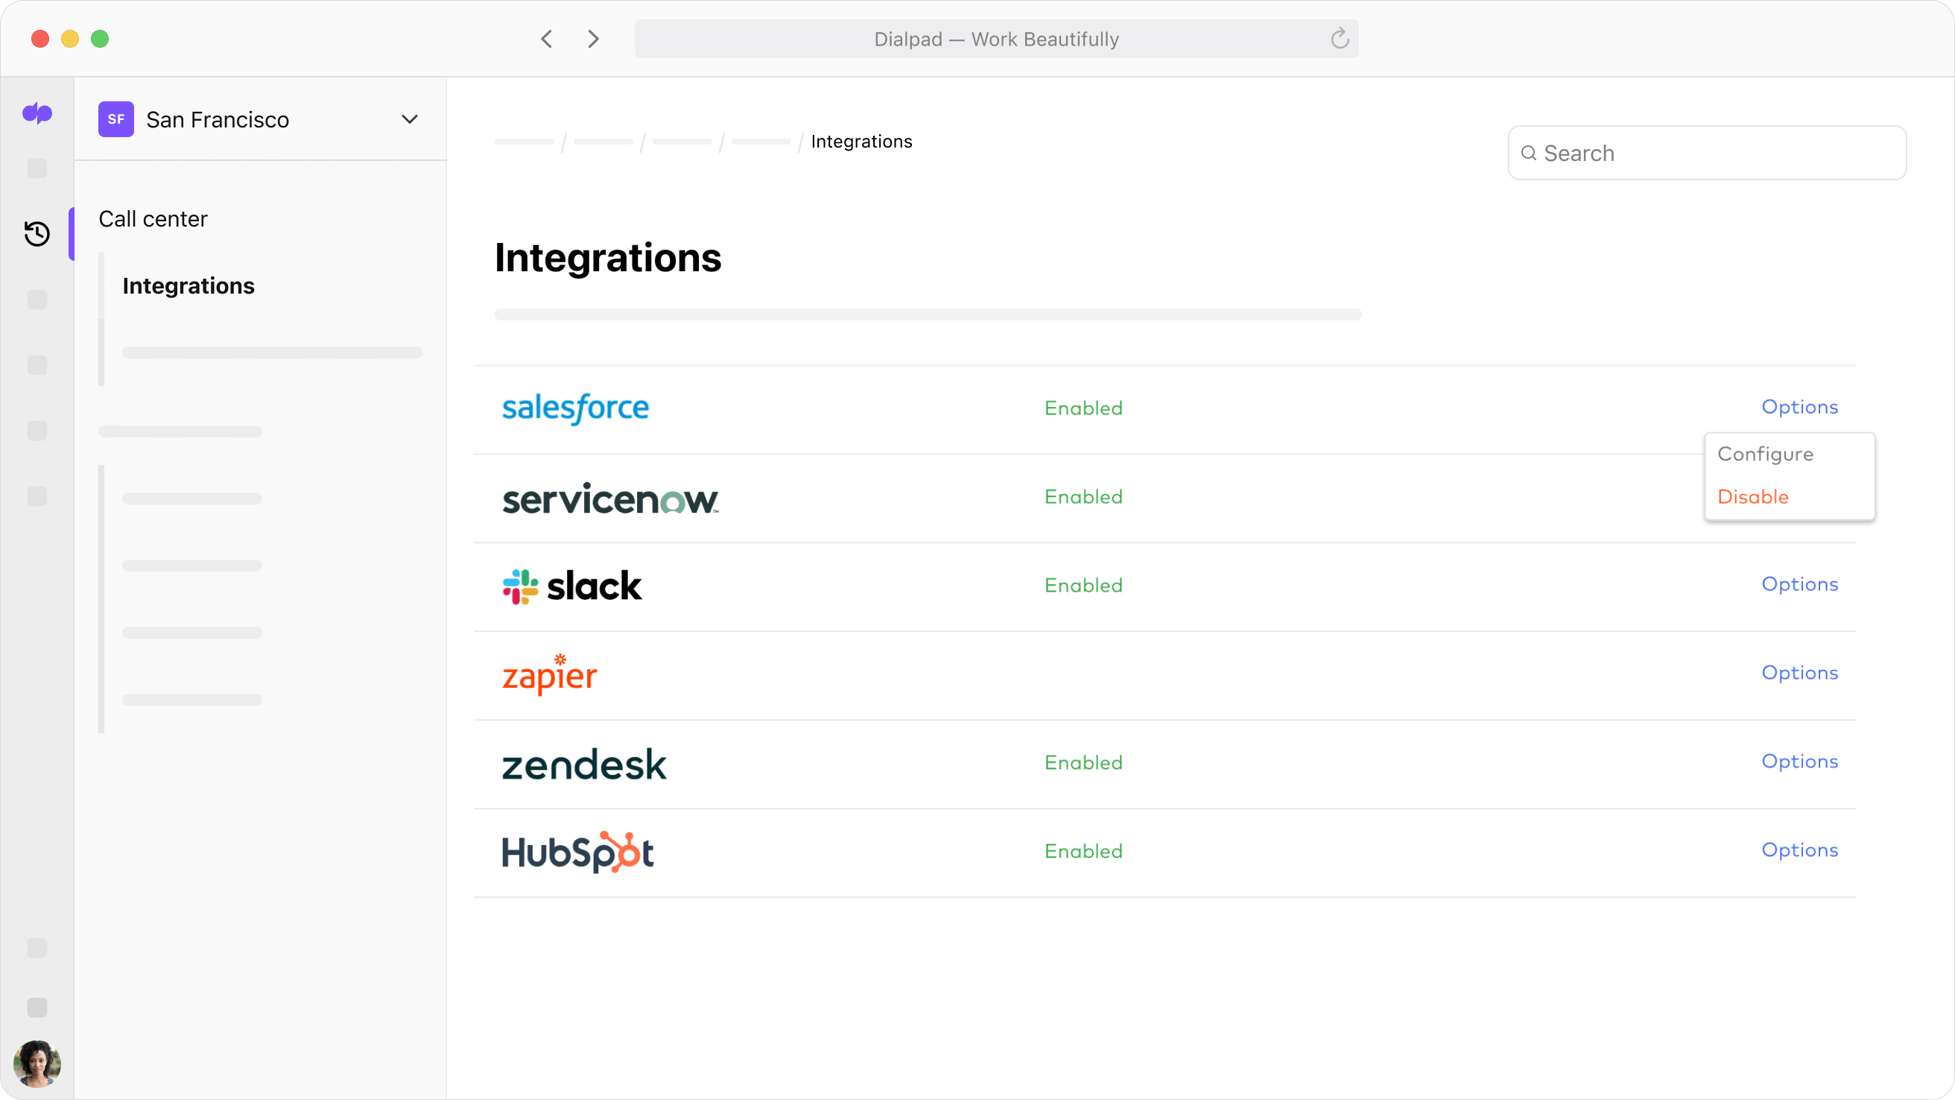Minimize the window with the yellow button
The width and height of the screenshot is (1955, 1100).
click(70, 39)
